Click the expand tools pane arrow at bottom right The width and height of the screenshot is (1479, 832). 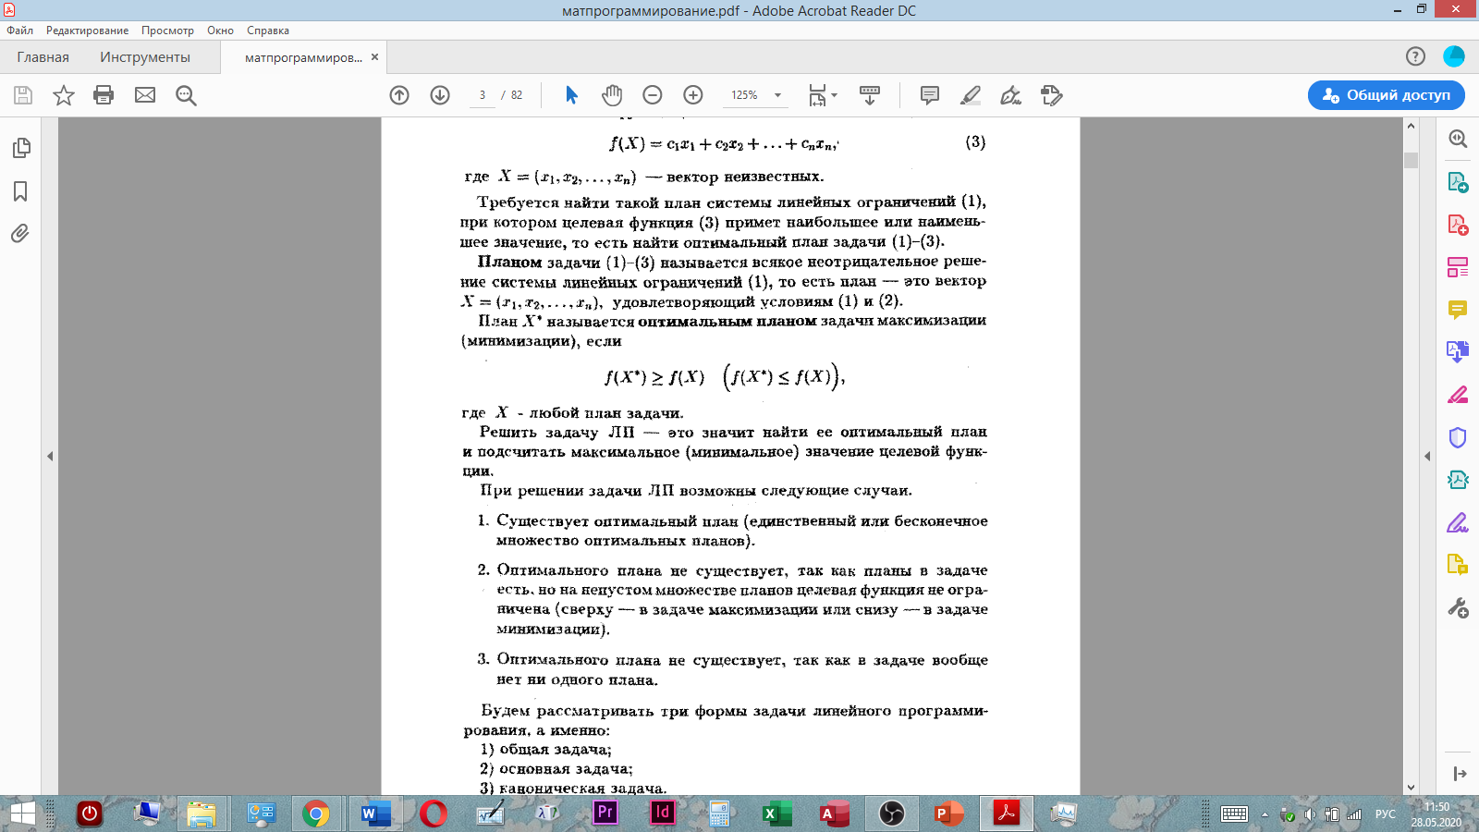pyautogui.click(x=1460, y=774)
